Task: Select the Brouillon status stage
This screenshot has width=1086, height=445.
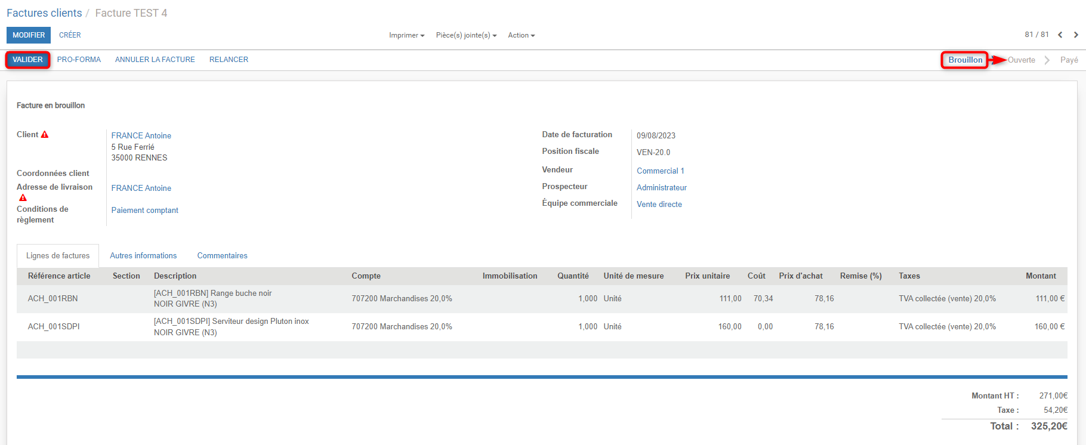Action: [x=965, y=60]
